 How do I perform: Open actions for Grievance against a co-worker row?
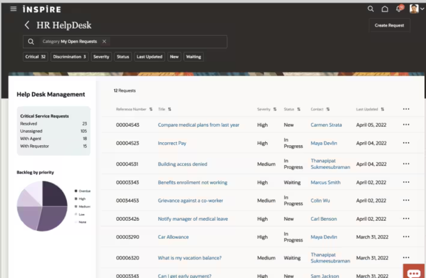pos(406,200)
